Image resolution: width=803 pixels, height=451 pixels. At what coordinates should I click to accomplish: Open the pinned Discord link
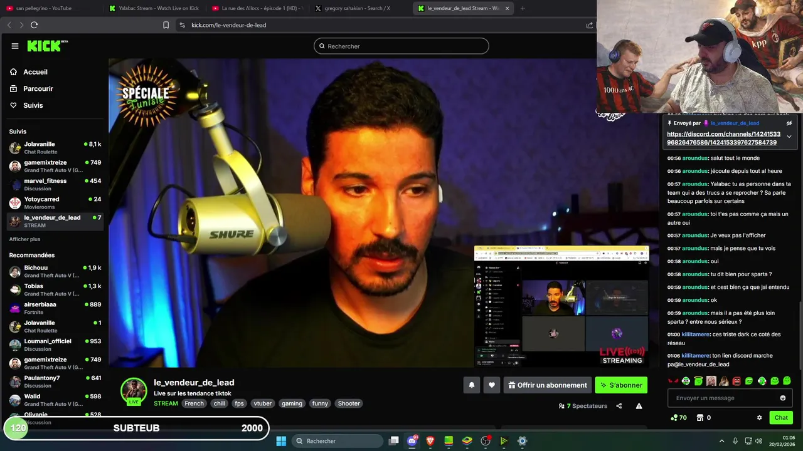[x=723, y=138]
